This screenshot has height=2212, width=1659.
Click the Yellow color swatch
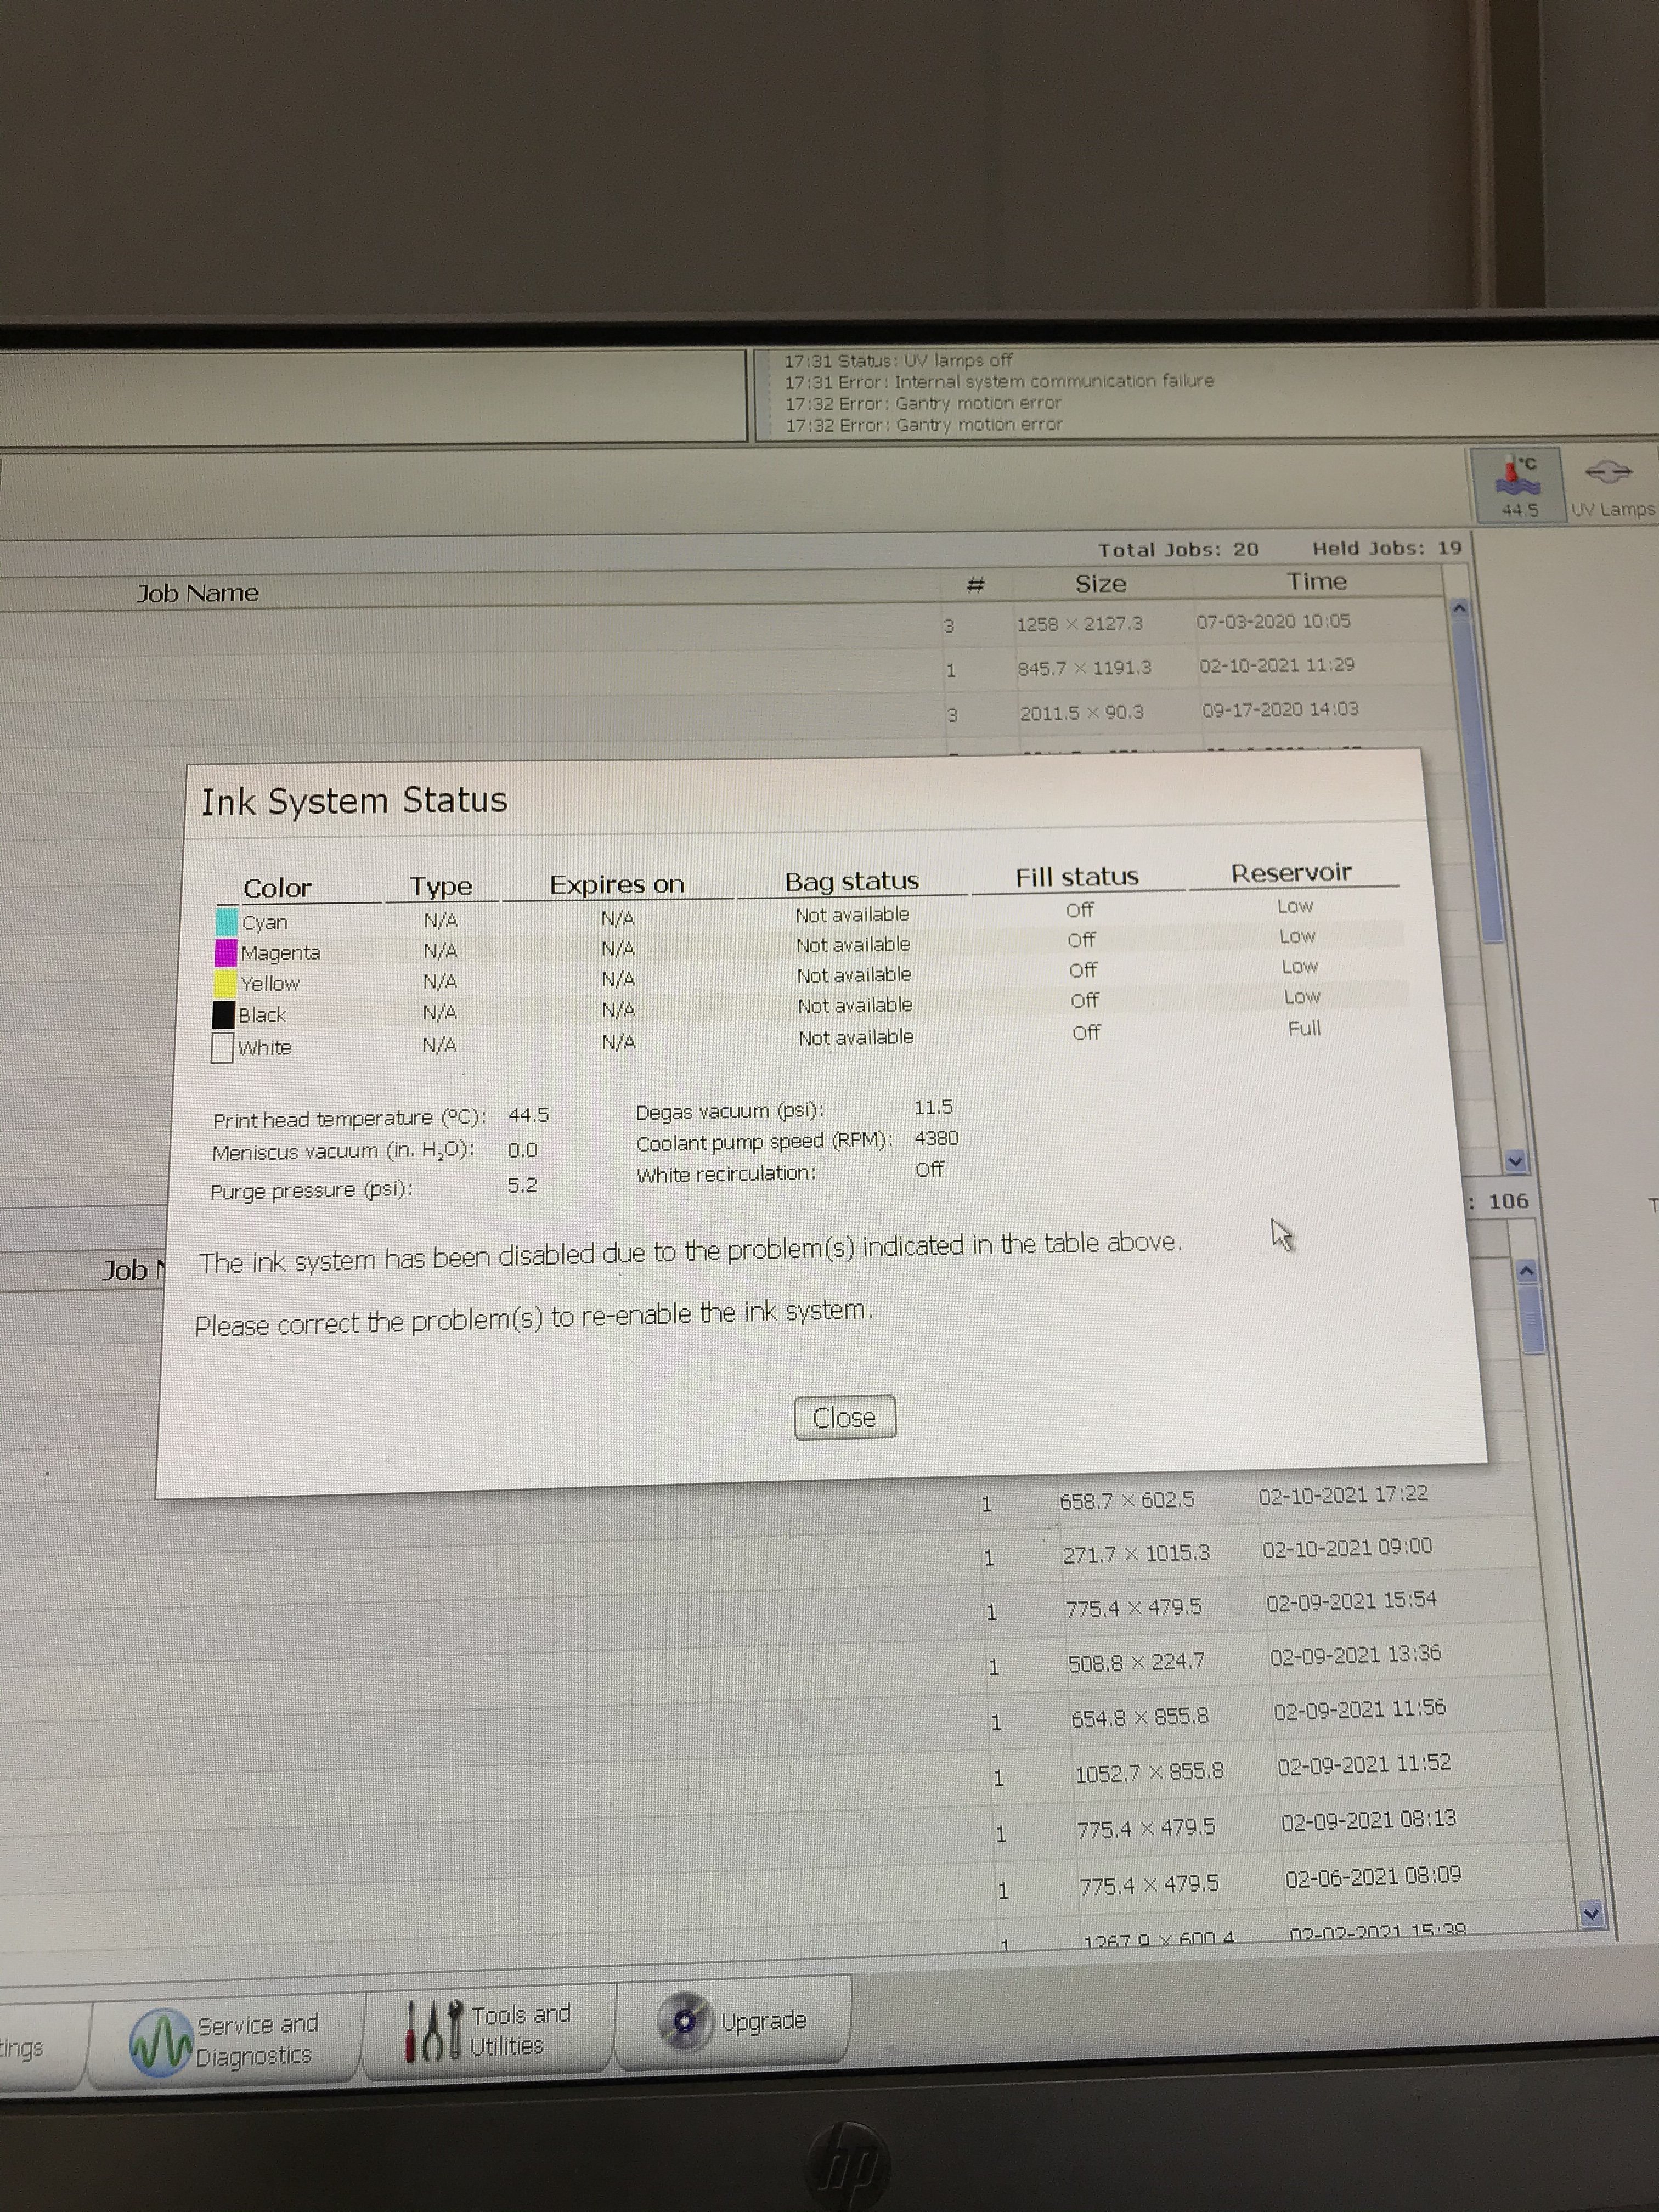[225, 983]
